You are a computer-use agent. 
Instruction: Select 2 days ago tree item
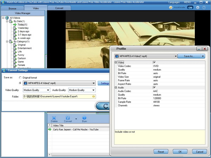click(x=24, y=31)
